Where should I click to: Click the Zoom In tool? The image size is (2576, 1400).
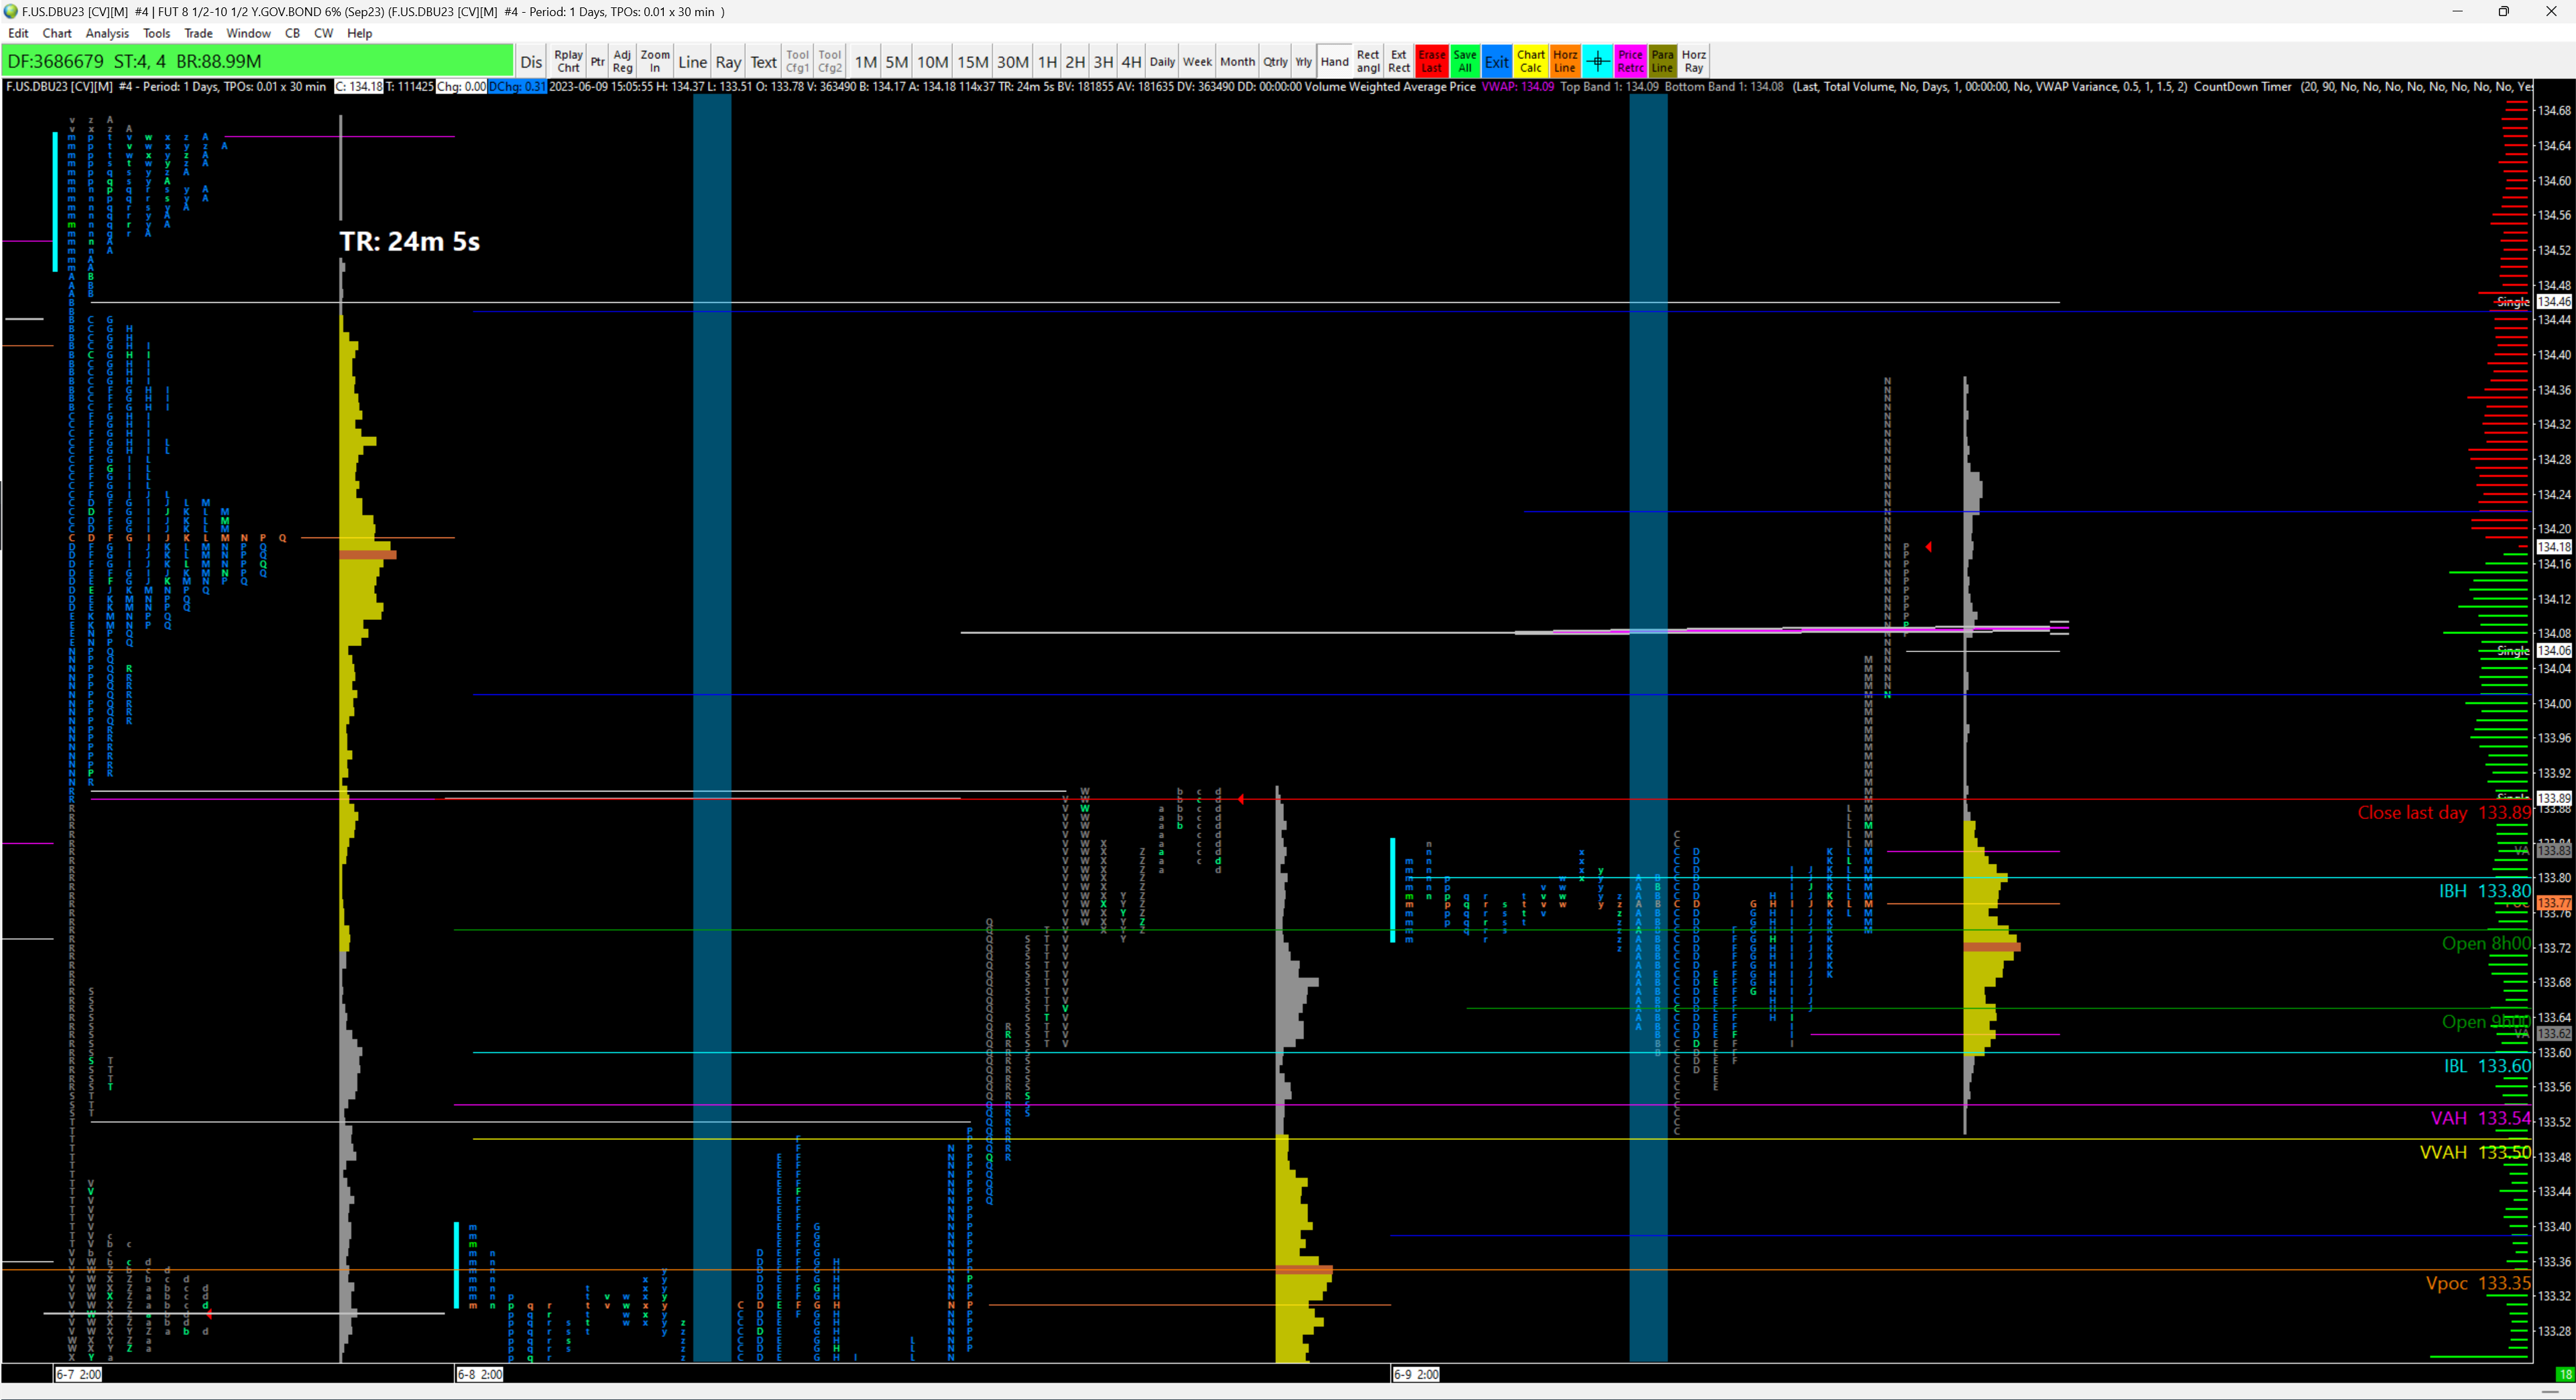(655, 61)
